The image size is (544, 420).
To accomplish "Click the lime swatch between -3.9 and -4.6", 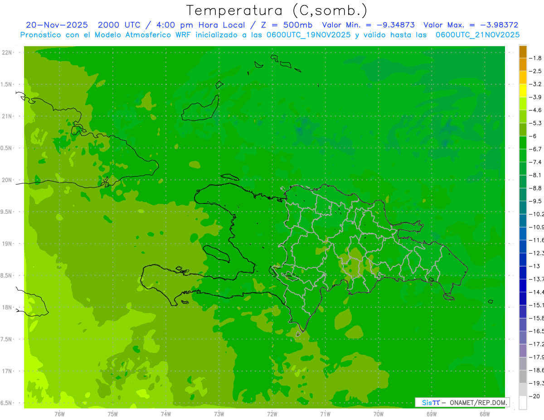I will [523, 104].
